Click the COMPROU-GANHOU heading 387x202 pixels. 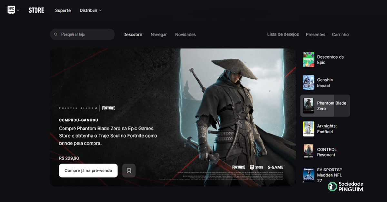[x=79, y=120]
